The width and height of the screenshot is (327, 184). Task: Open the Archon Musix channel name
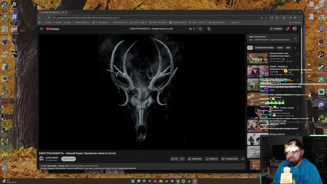point(52,158)
